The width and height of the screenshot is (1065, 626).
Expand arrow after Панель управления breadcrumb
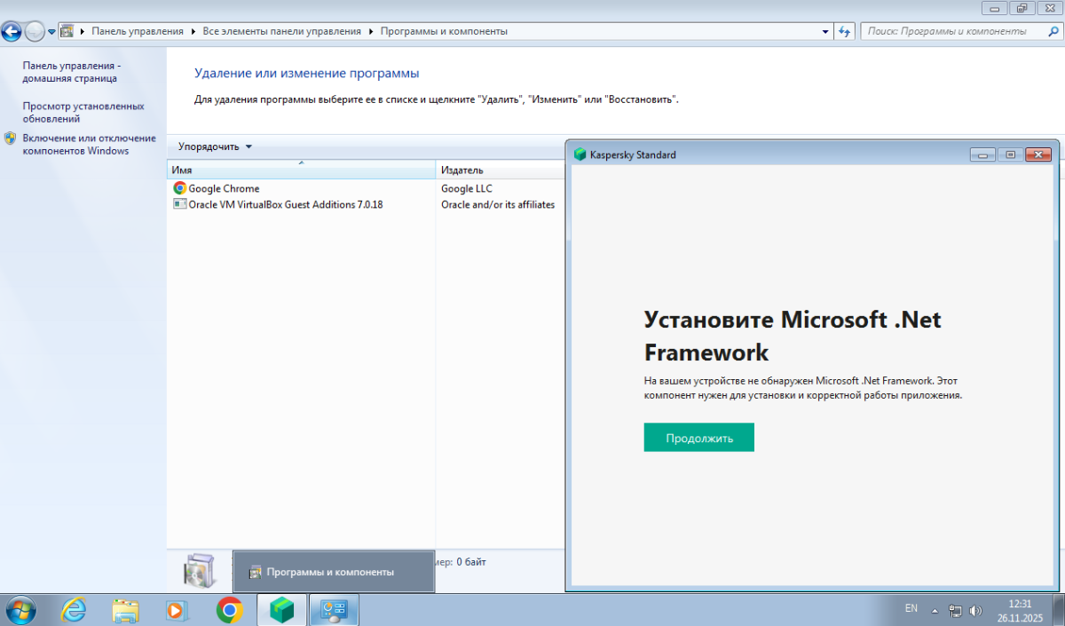pos(193,31)
